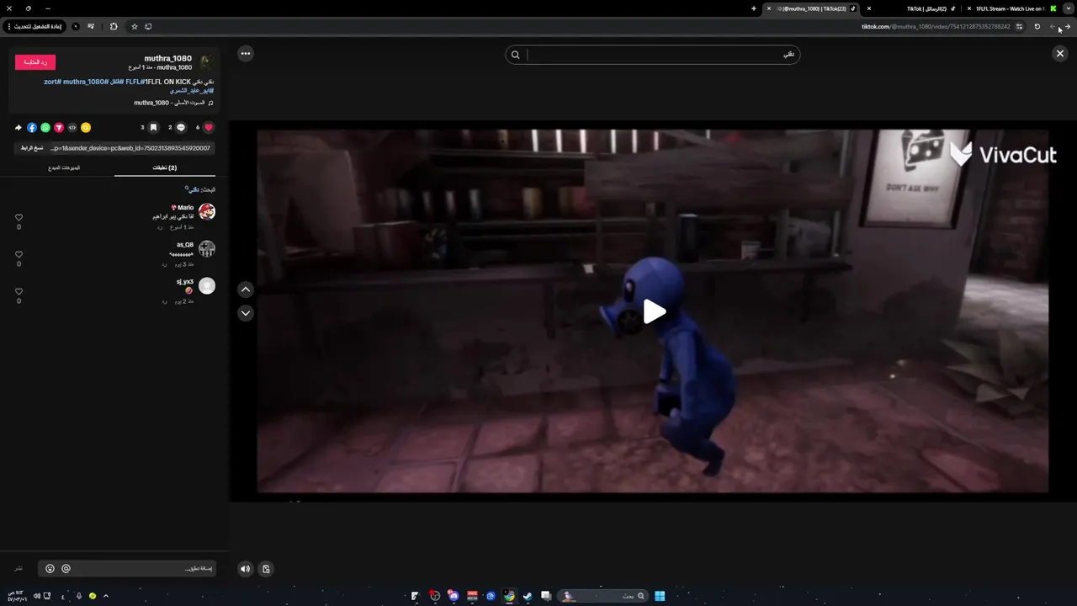Bookmark this page with the star icon
The height and width of the screenshot is (606, 1077).
pyautogui.click(x=135, y=26)
